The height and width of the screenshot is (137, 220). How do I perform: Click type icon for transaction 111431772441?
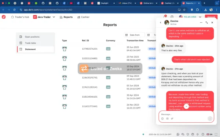(x=65, y=106)
